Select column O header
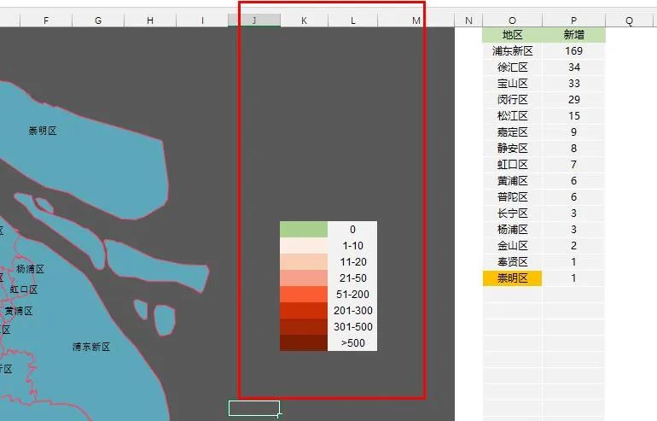The width and height of the screenshot is (657, 421). coord(512,20)
